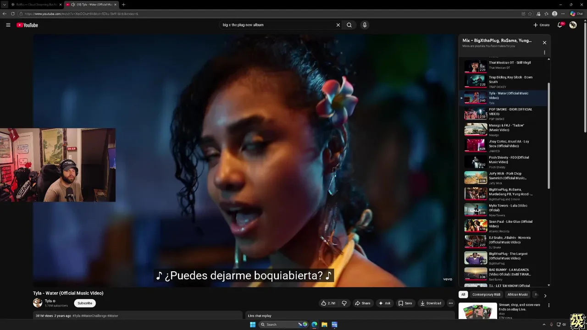Open more actions ellipsis under video

450,303
